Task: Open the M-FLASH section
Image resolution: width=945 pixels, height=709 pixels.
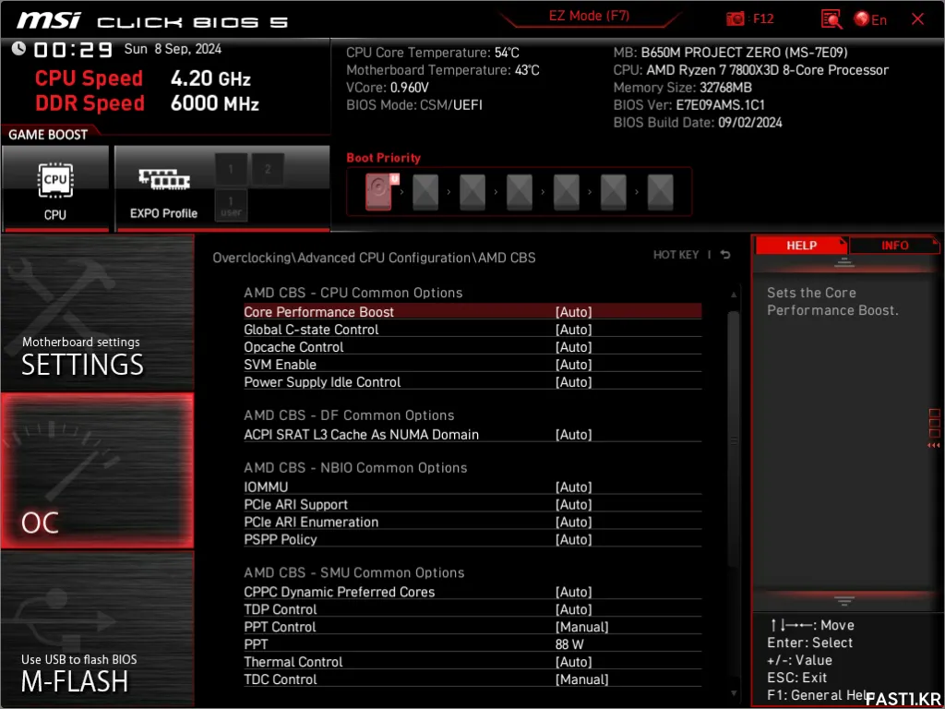Action: pos(97,628)
